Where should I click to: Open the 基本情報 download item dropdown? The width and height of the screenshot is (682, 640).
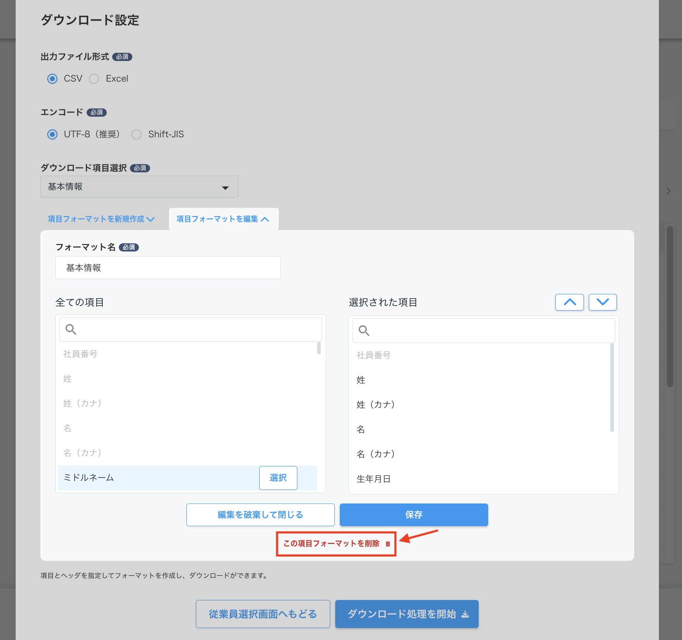click(139, 187)
